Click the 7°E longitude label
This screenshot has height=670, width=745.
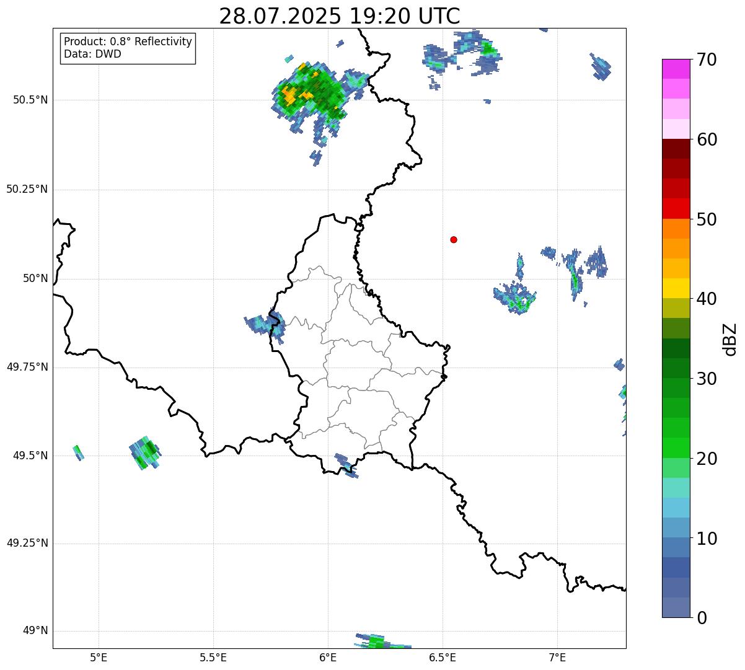(x=557, y=657)
